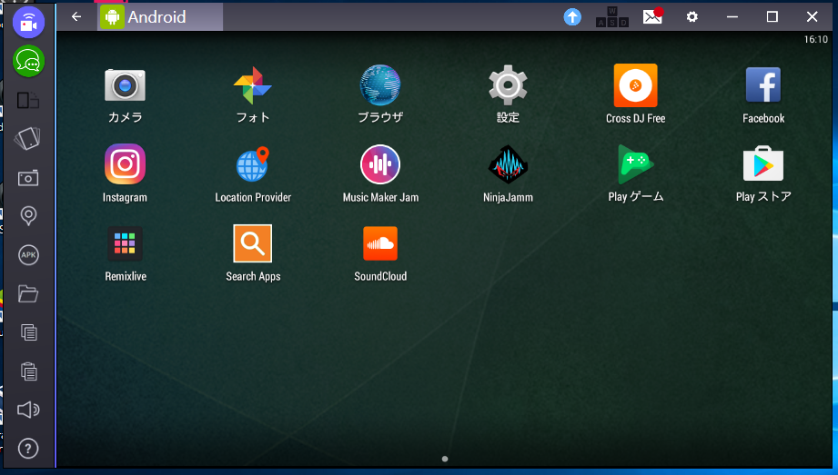
Task: Open Location Provider app
Action: pos(253,163)
